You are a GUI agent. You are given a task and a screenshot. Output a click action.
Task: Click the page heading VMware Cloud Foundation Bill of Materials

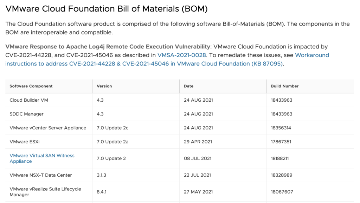click(x=107, y=9)
